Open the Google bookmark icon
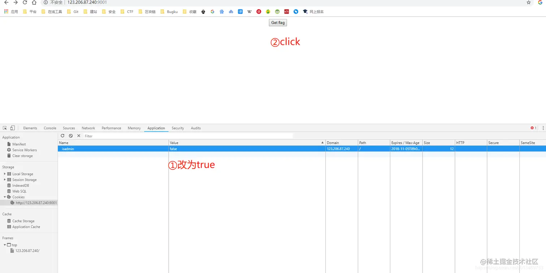Image resolution: width=546 pixels, height=273 pixels. pos(212,12)
